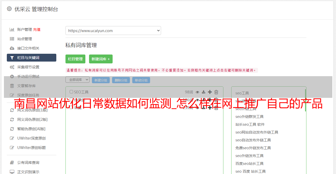Click the keyword list green scrollbar
The width and height of the screenshot is (336, 174).
tap(305, 100)
